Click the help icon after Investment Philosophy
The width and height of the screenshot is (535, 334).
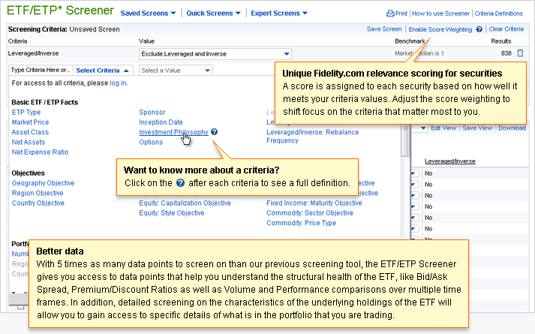215,132
